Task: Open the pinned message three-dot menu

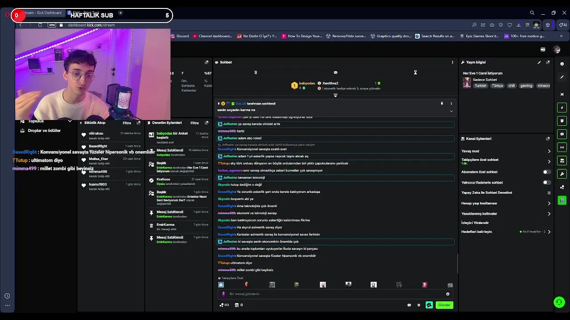Action: pyautogui.click(x=451, y=104)
